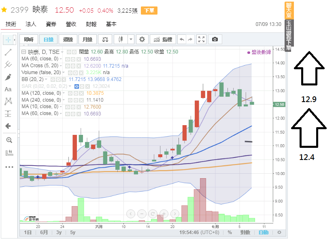Click the zoom-out minus navigation button
The image size is (336, 243).
(x=142, y=213)
